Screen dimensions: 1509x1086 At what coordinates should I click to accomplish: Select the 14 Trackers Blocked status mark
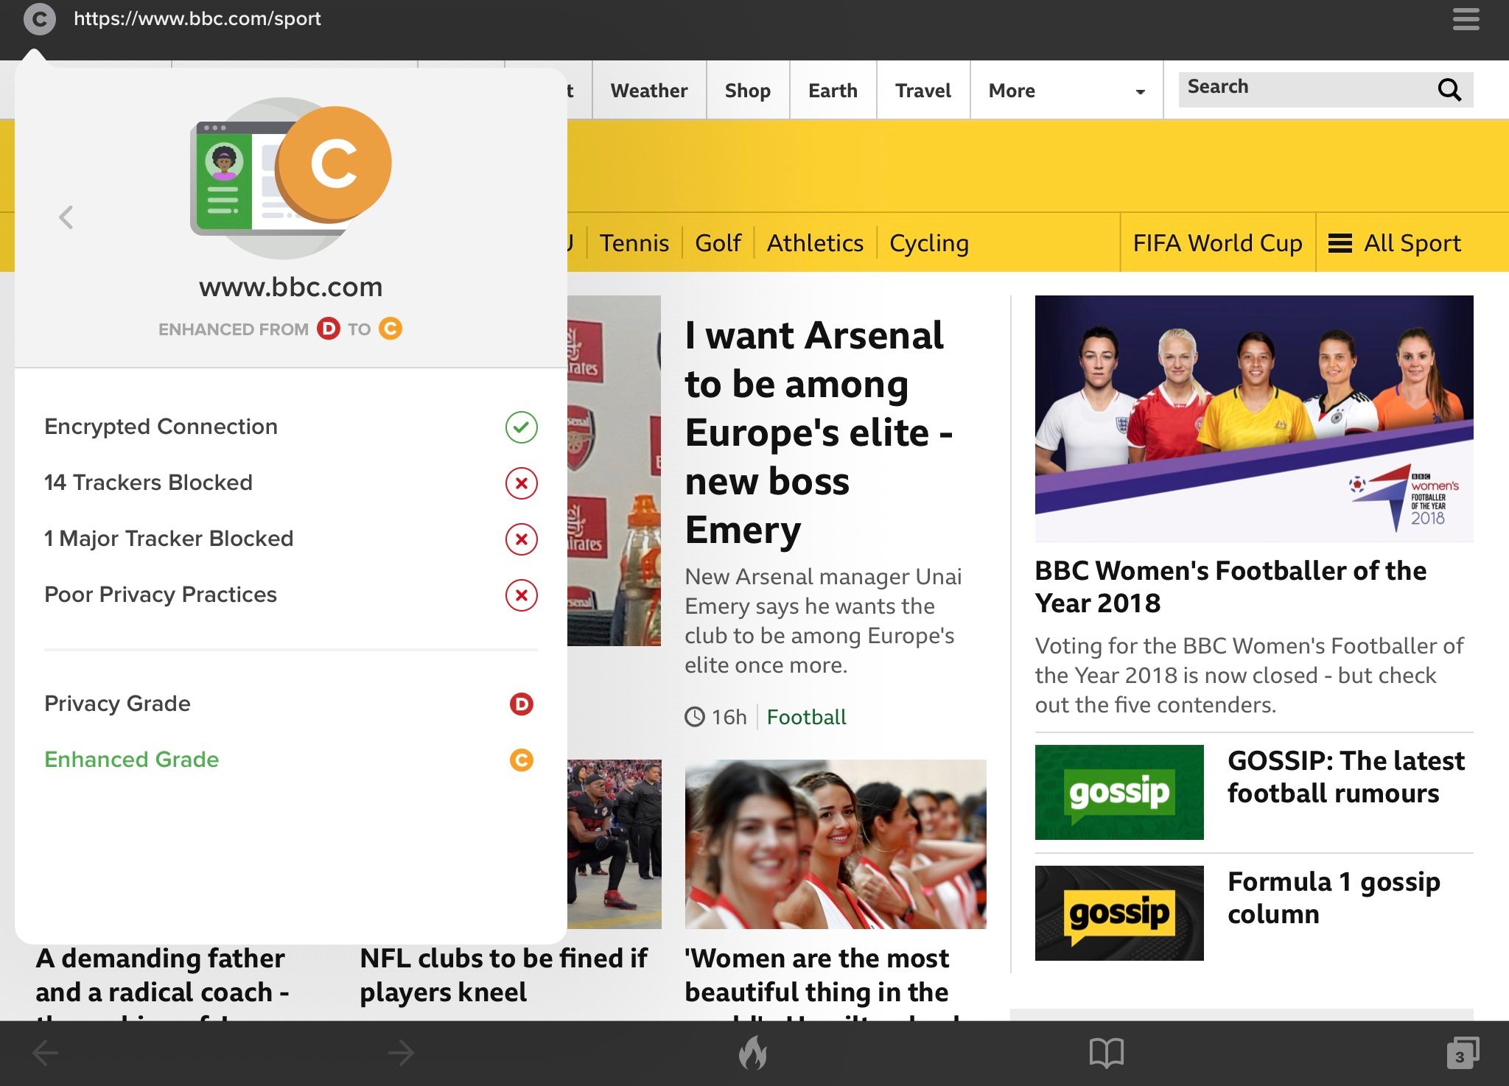coord(521,483)
